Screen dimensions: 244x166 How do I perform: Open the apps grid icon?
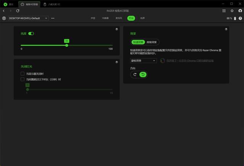224,11
